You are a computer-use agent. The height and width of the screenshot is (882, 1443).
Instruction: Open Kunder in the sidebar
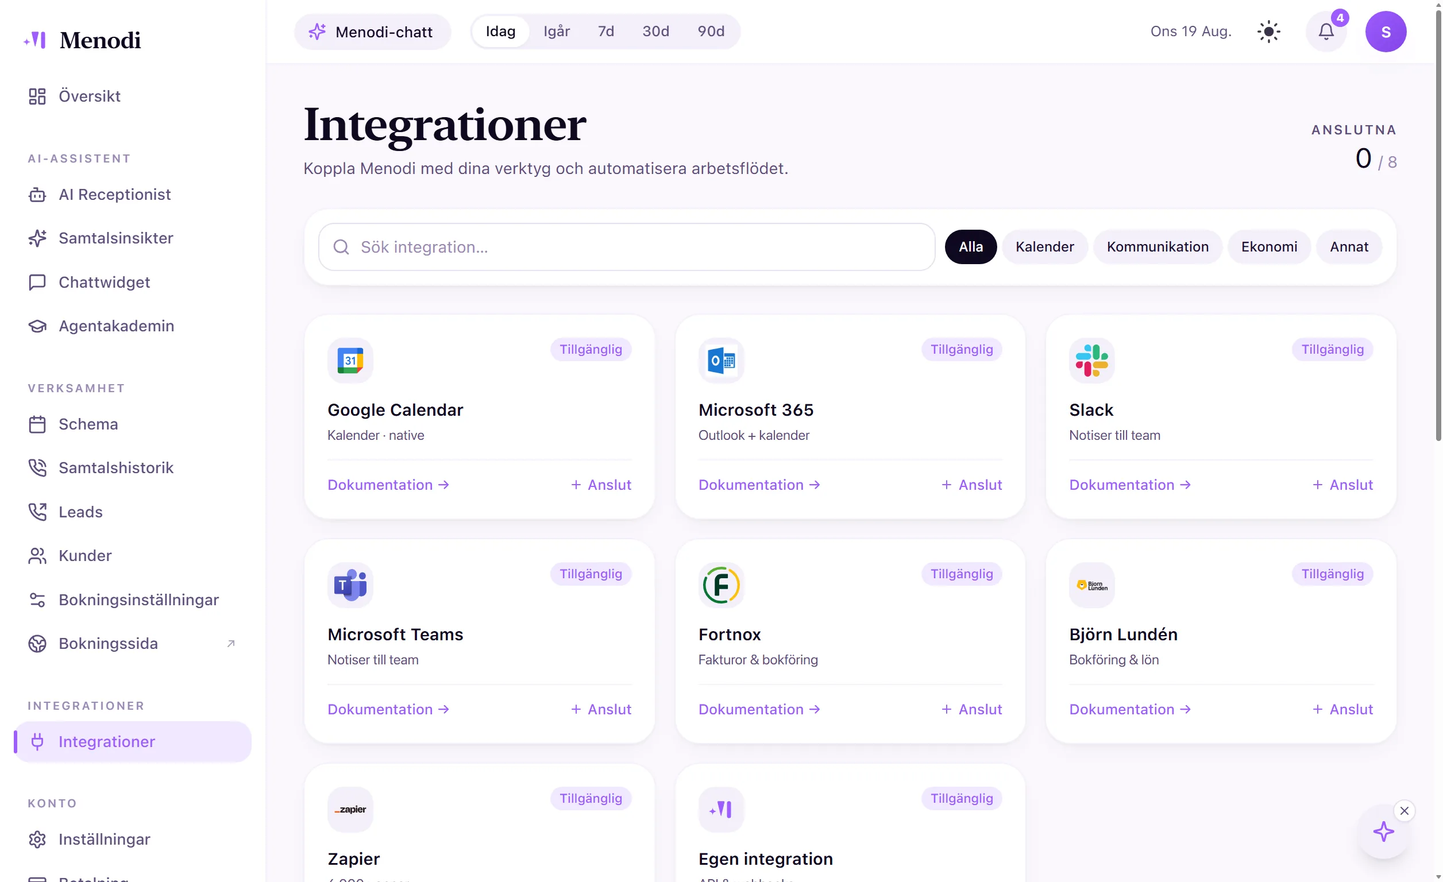point(132,555)
